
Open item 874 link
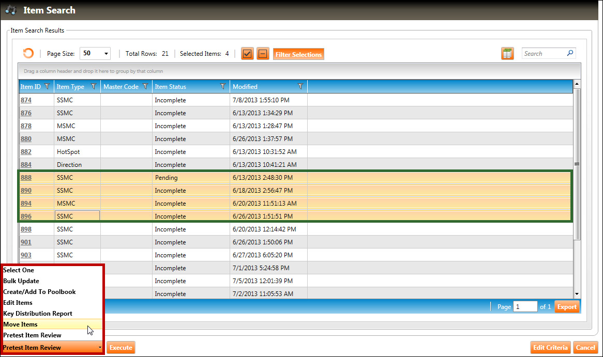click(x=26, y=100)
